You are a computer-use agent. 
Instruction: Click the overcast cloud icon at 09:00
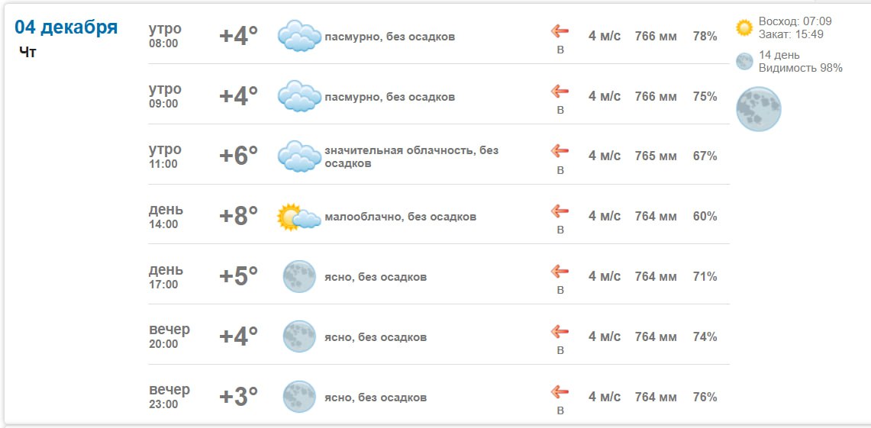pos(298,96)
